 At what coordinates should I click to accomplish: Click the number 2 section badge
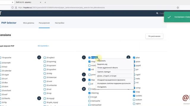coord(39,57)
